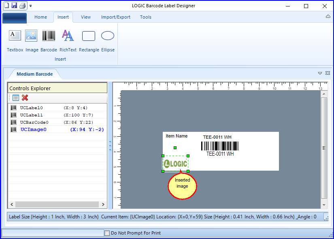Click the left arrow of Controls Explorer scrollbar
The width and height of the screenshot is (334, 239).
pyautogui.click(x=12, y=205)
